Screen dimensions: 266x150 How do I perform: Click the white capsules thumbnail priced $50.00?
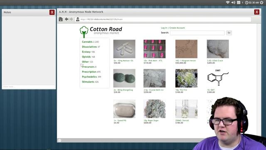[124, 49]
